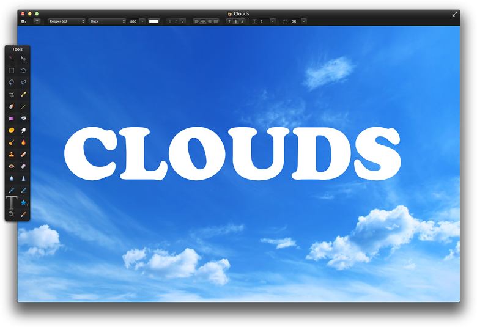Select the Rectangular Marquee tool
This screenshot has width=477, height=327.
(x=11, y=71)
